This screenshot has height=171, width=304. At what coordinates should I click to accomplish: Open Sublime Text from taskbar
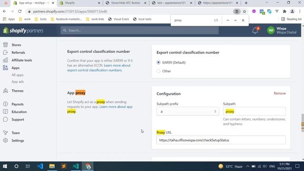pos(64,166)
